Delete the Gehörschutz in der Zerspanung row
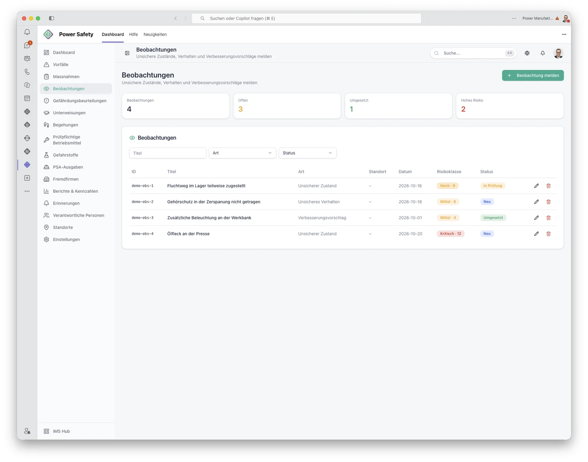Viewport: 588px width, 462px height. (x=548, y=202)
